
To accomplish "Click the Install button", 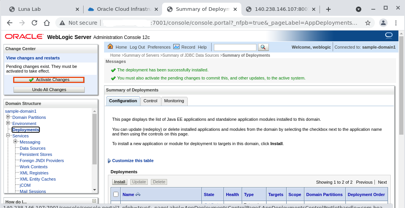I will coord(120,182).
